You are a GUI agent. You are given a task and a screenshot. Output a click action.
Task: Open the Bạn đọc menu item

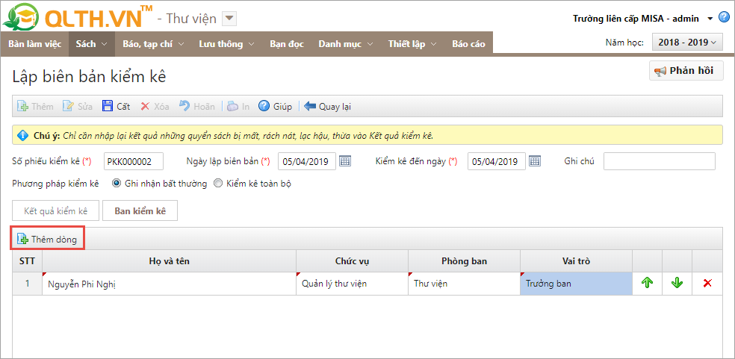point(286,44)
